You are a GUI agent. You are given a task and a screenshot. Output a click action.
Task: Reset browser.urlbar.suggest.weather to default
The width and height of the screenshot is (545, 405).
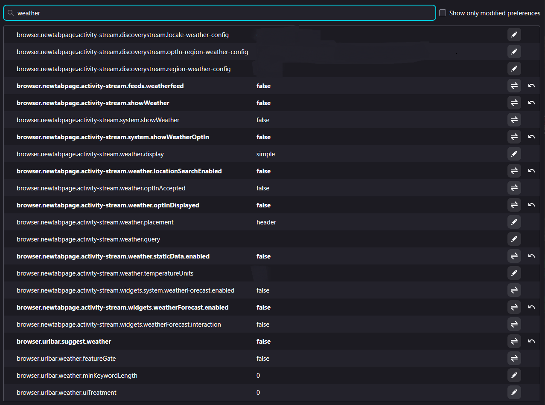pos(531,341)
